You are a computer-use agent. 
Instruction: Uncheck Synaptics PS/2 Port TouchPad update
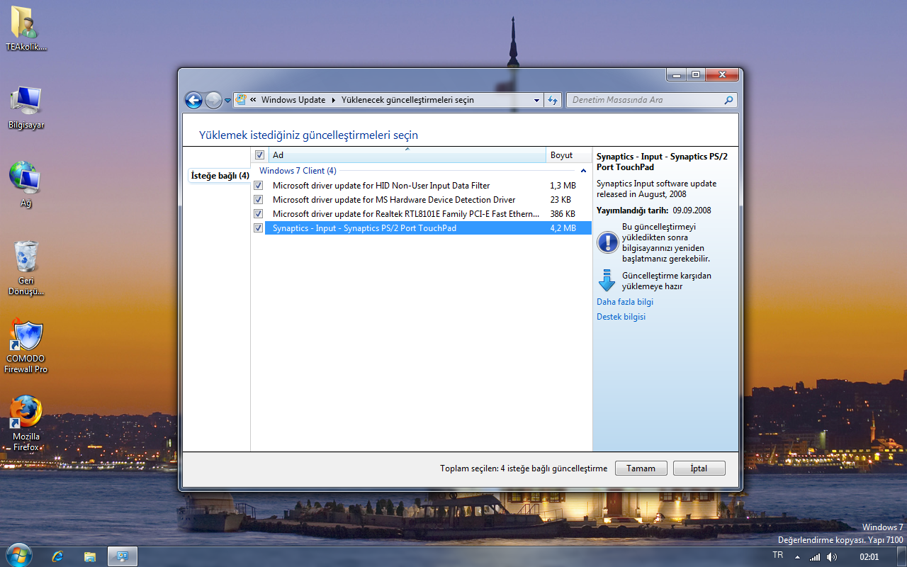click(x=259, y=228)
